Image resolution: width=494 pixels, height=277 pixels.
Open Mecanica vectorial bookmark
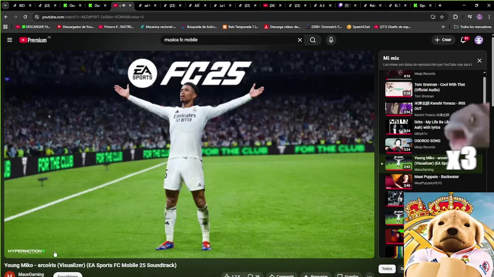[x=158, y=27]
